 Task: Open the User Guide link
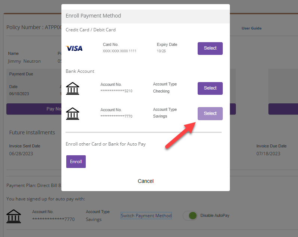(x=252, y=28)
